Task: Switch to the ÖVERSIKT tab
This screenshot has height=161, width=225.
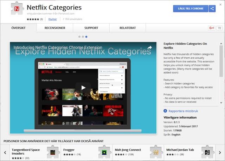Action: (x=18, y=28)
